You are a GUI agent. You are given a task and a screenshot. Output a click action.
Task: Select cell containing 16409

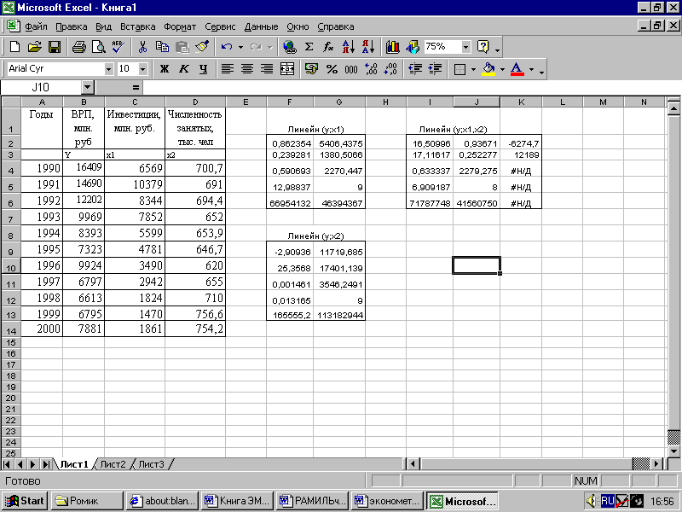click(x=84, y=167)
